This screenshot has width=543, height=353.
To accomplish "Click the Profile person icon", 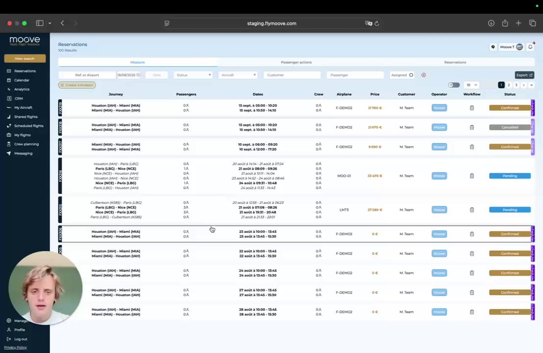I will click(x=9, y=330).
